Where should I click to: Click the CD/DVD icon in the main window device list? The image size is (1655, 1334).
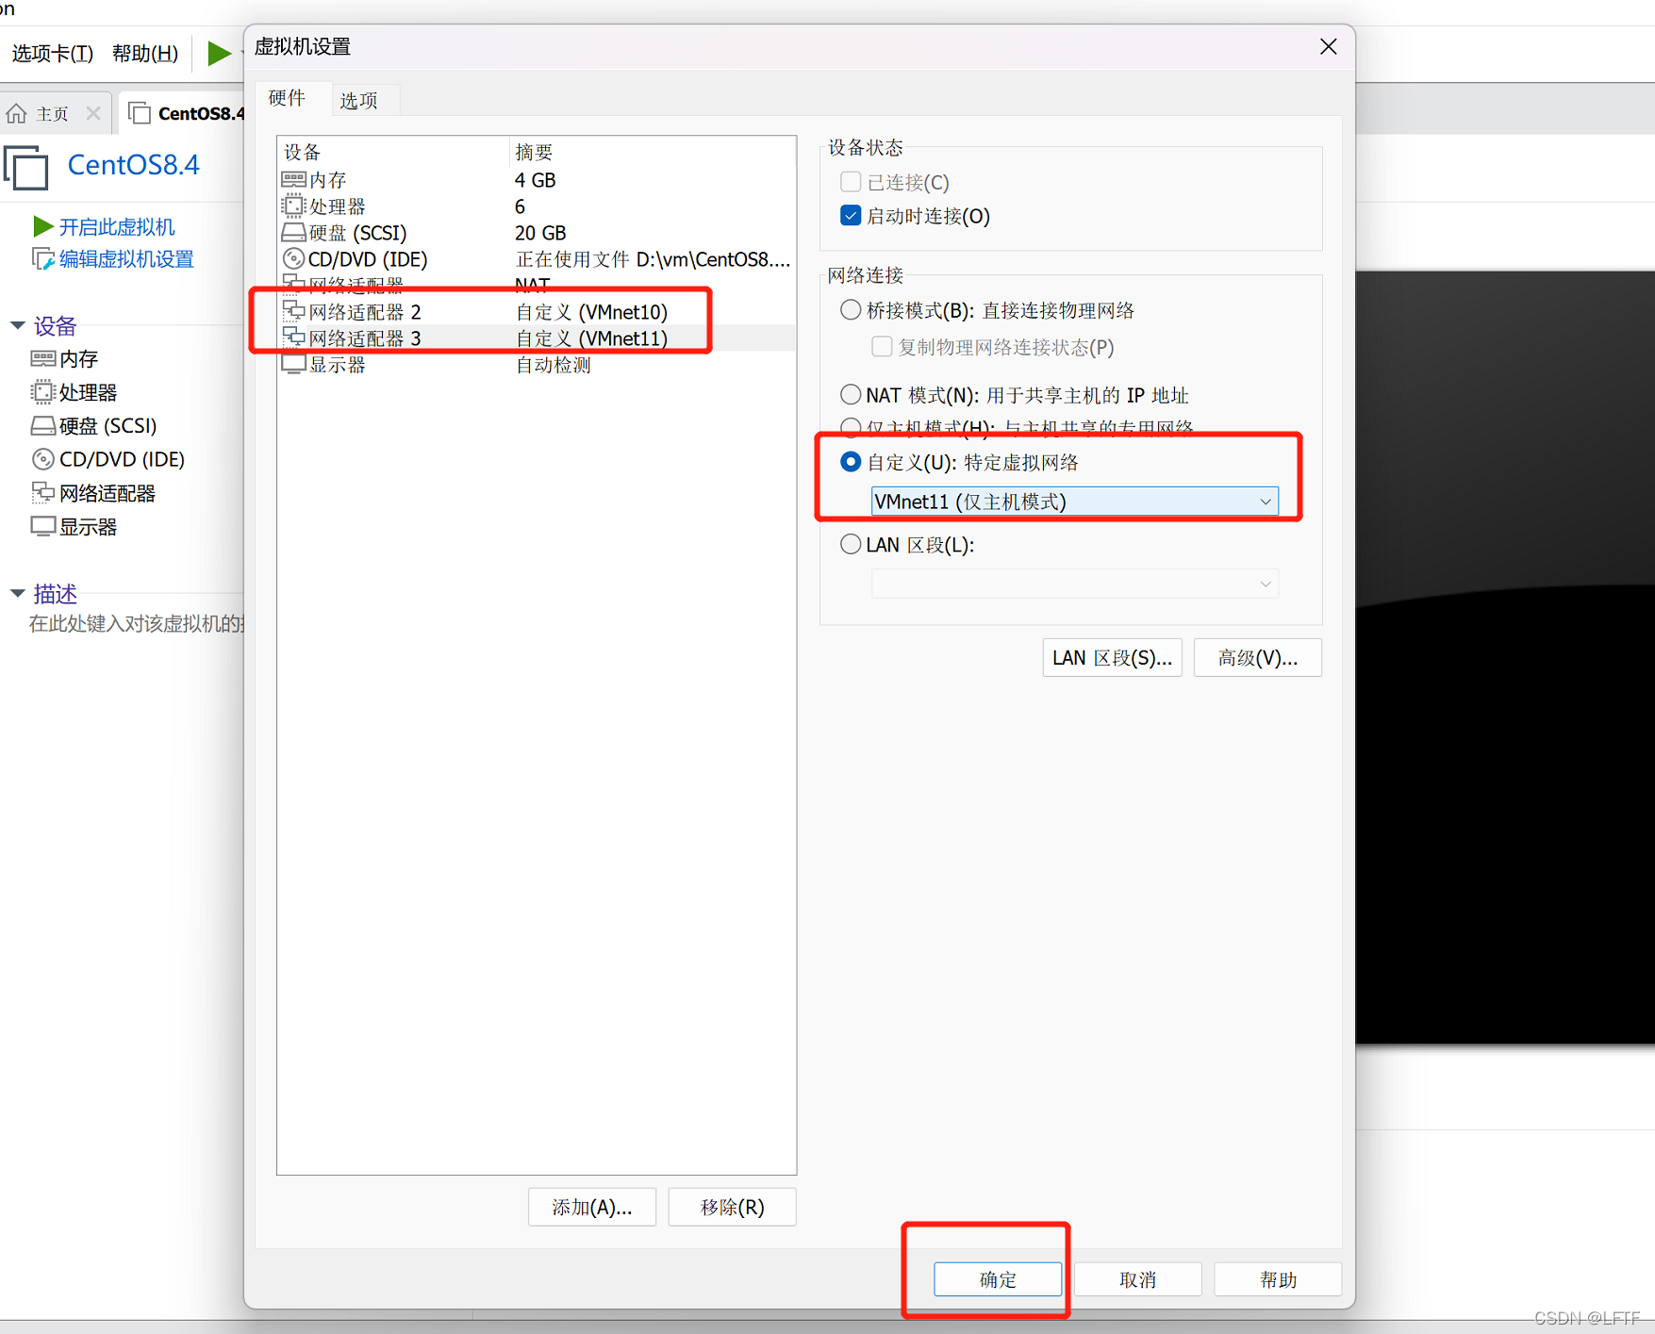click(x=42, y=459)
